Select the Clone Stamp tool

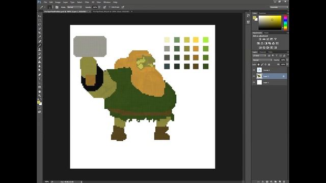pos(40,50)
